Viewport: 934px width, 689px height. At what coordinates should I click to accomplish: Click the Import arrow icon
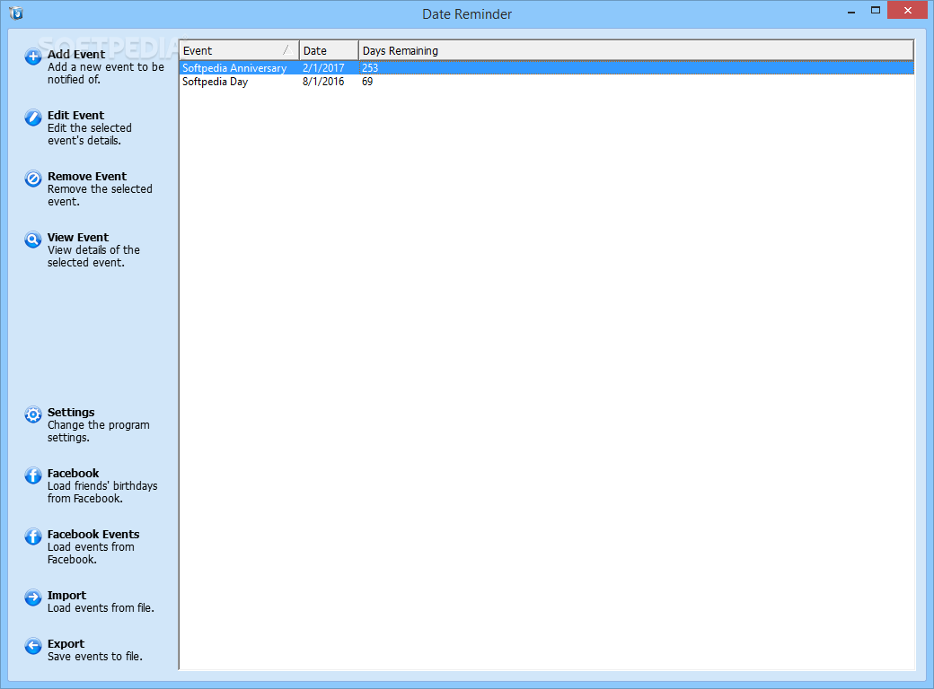coord(32,597)
